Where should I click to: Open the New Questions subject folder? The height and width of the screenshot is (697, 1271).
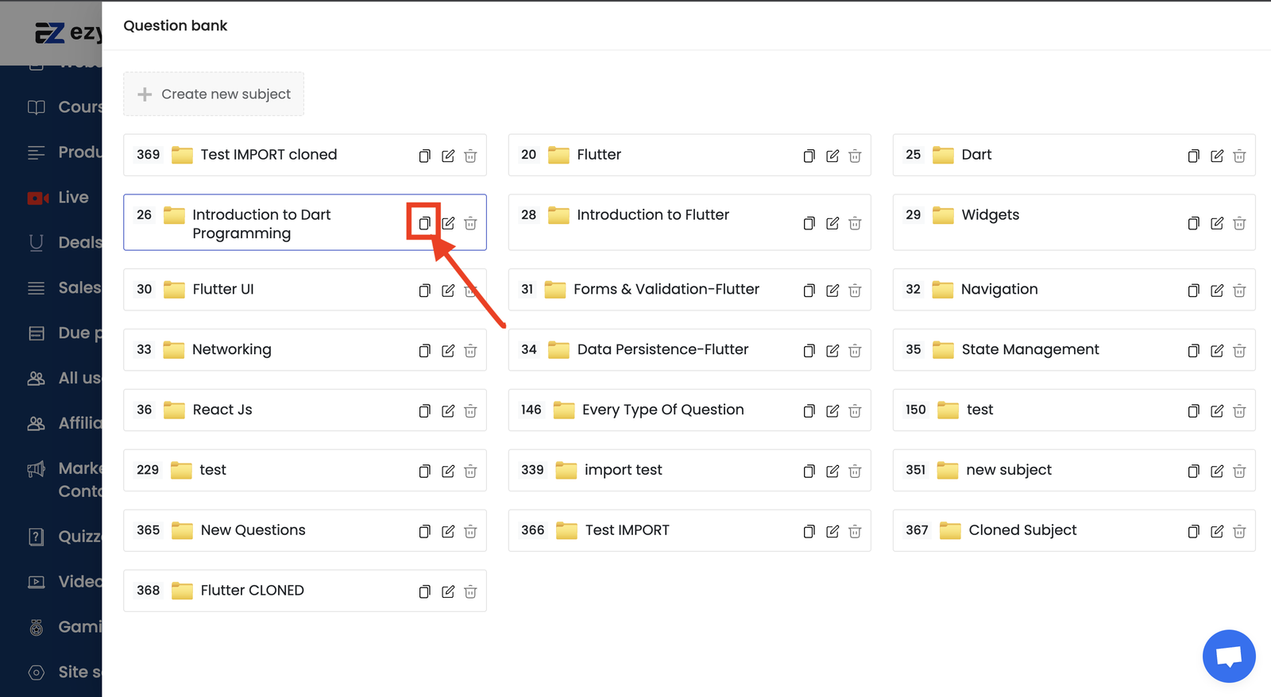point(253,530)
